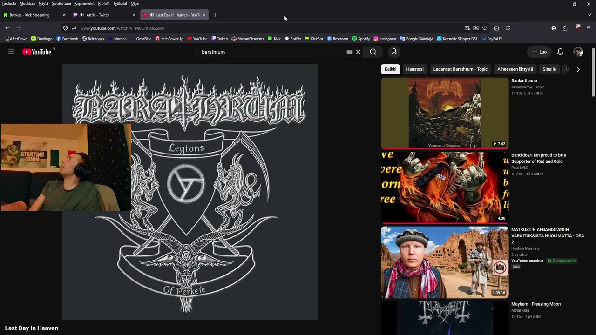Click the barathrum search input field
Screen dimensions: 596x335
272,52
